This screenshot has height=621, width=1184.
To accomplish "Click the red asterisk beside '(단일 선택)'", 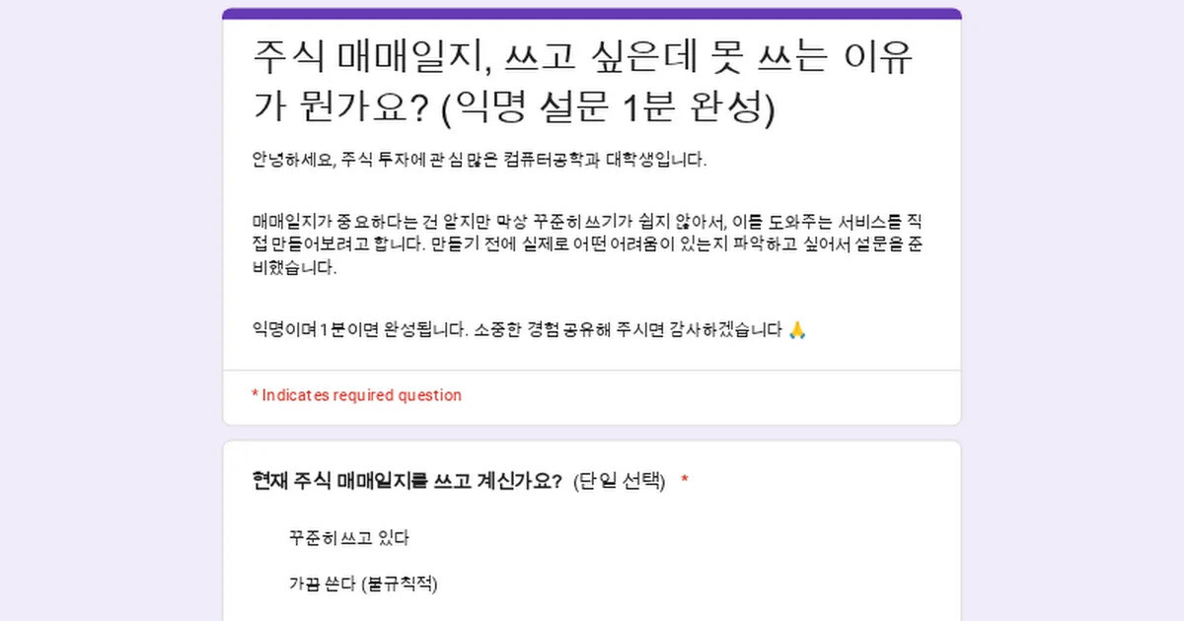I will (685, 481).
